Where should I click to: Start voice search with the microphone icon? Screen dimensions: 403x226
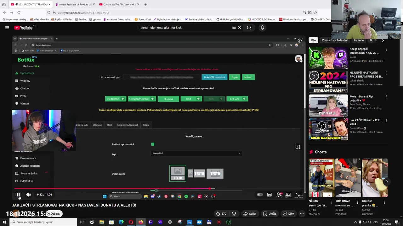[x=262, y=28]
